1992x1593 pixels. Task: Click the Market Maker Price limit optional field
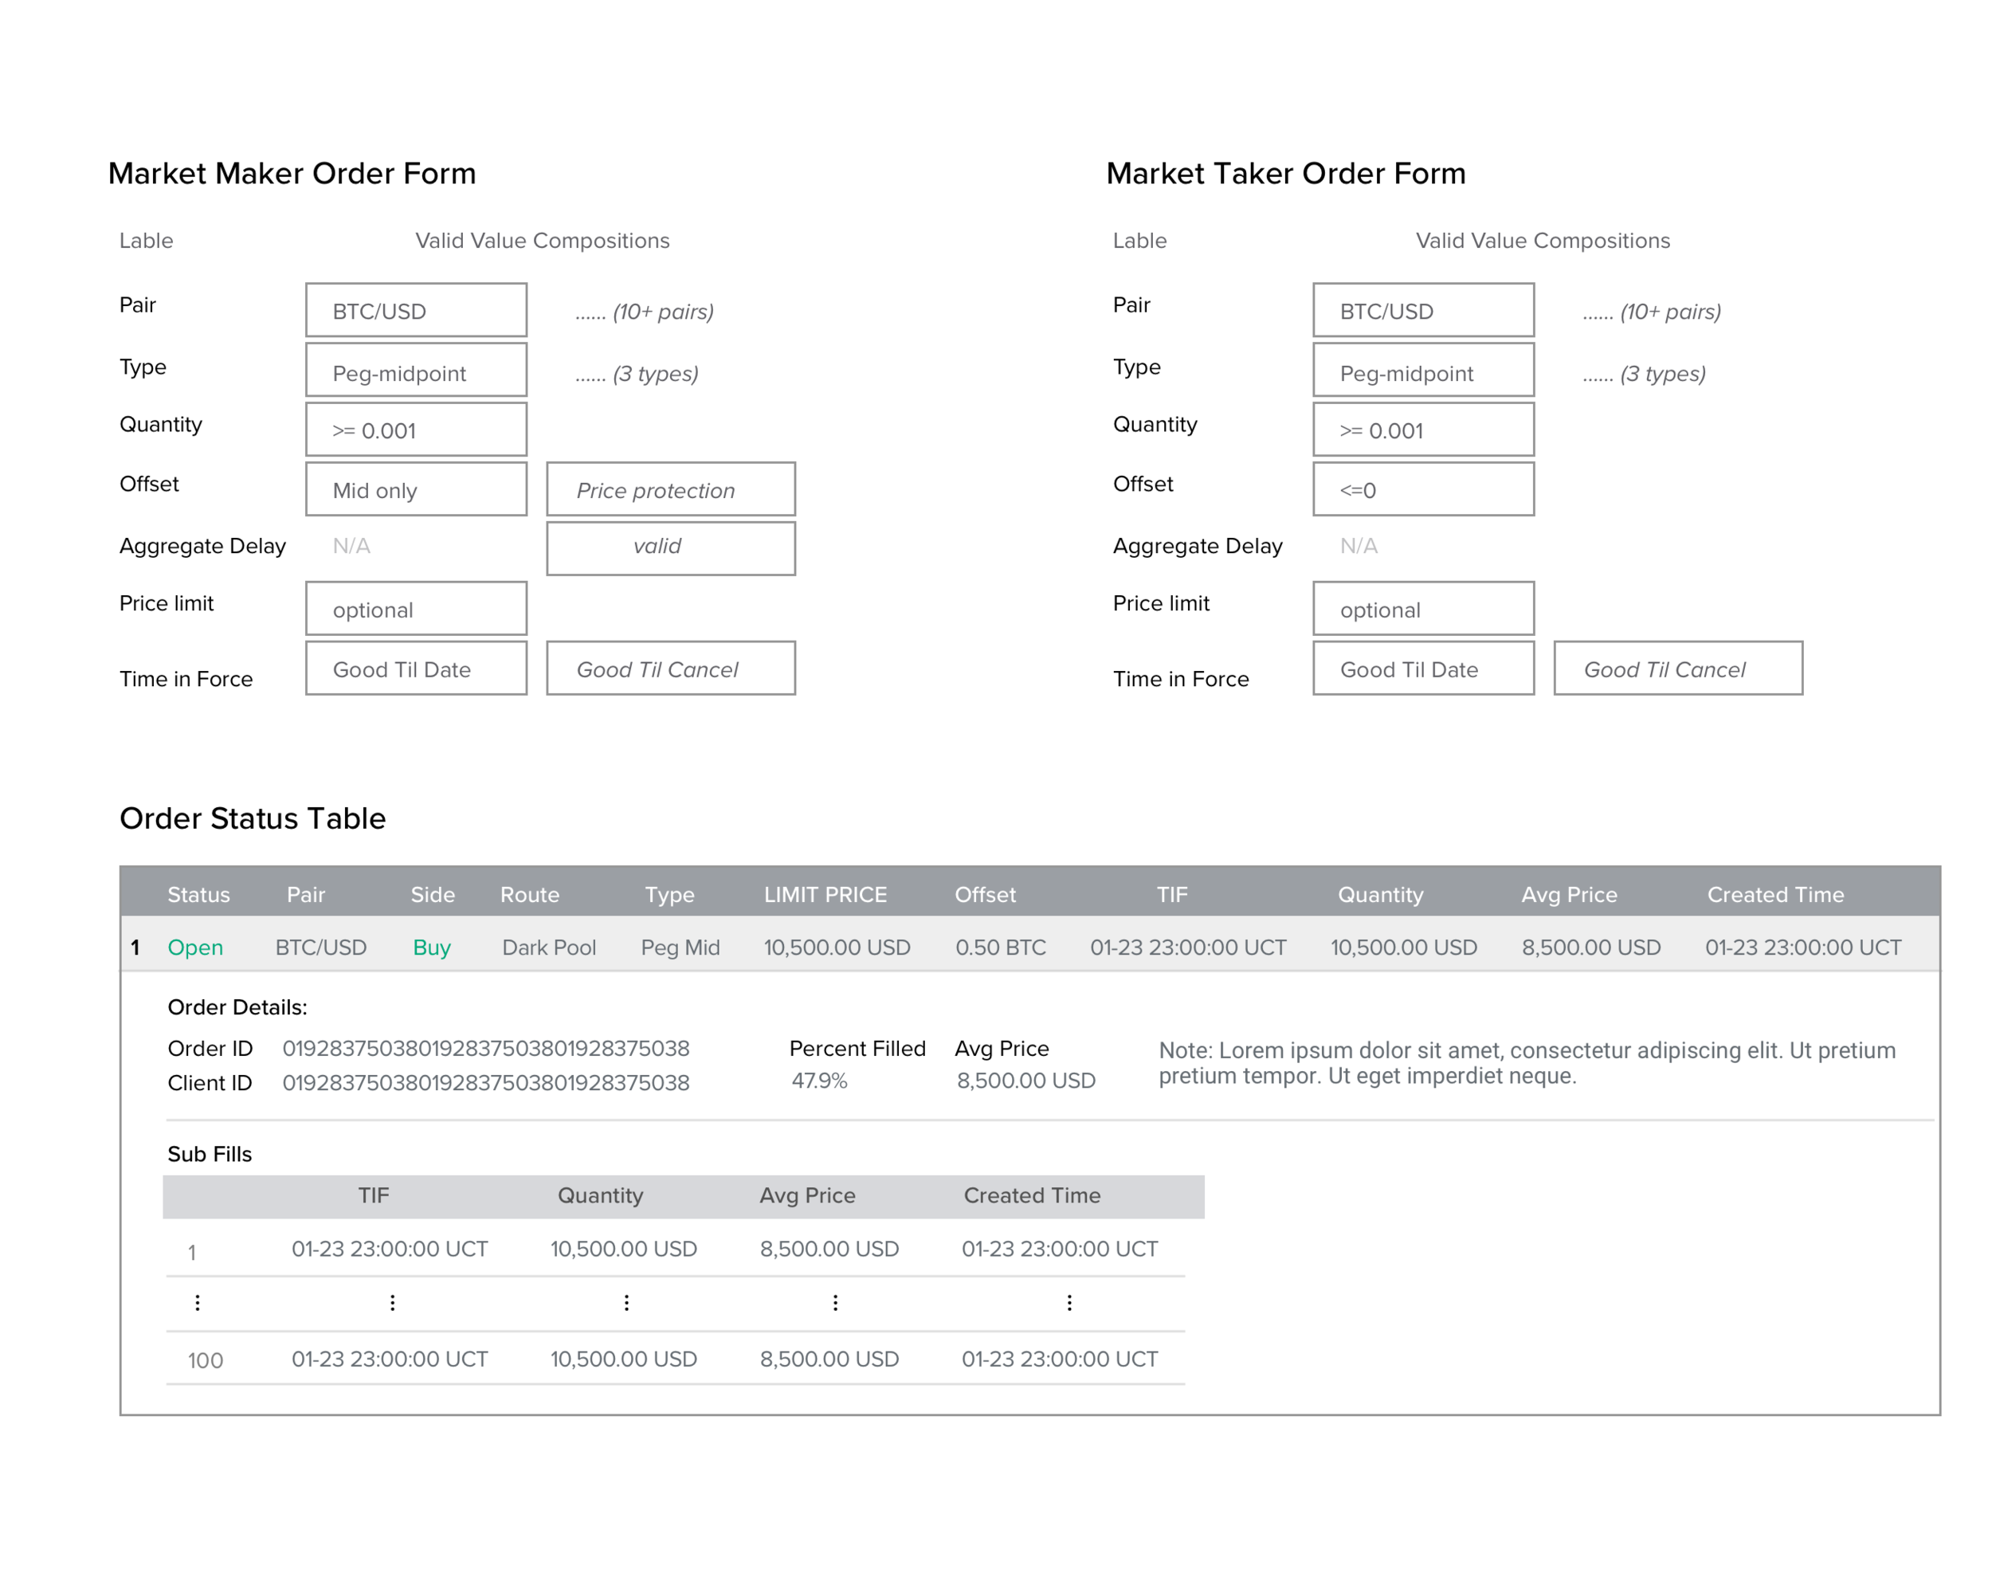click(416, 609)
